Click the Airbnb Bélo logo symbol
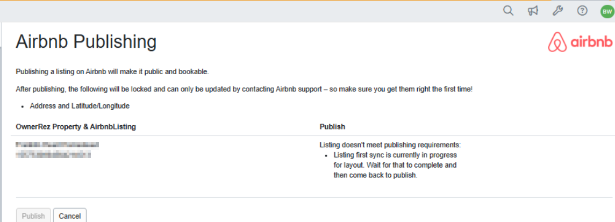 click(x=557, y=42)
